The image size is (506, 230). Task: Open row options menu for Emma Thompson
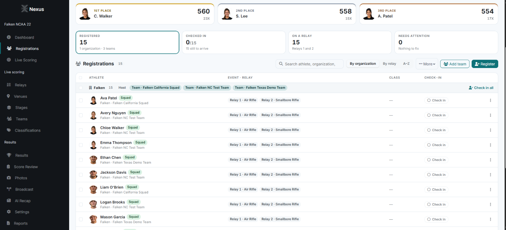point(490,145)
